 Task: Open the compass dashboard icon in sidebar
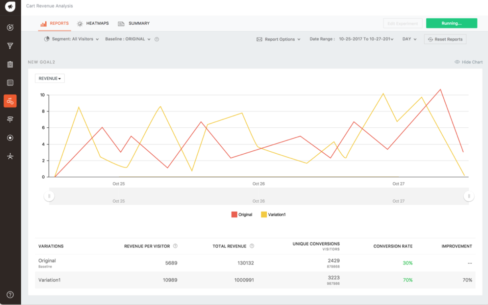point(10,27)
